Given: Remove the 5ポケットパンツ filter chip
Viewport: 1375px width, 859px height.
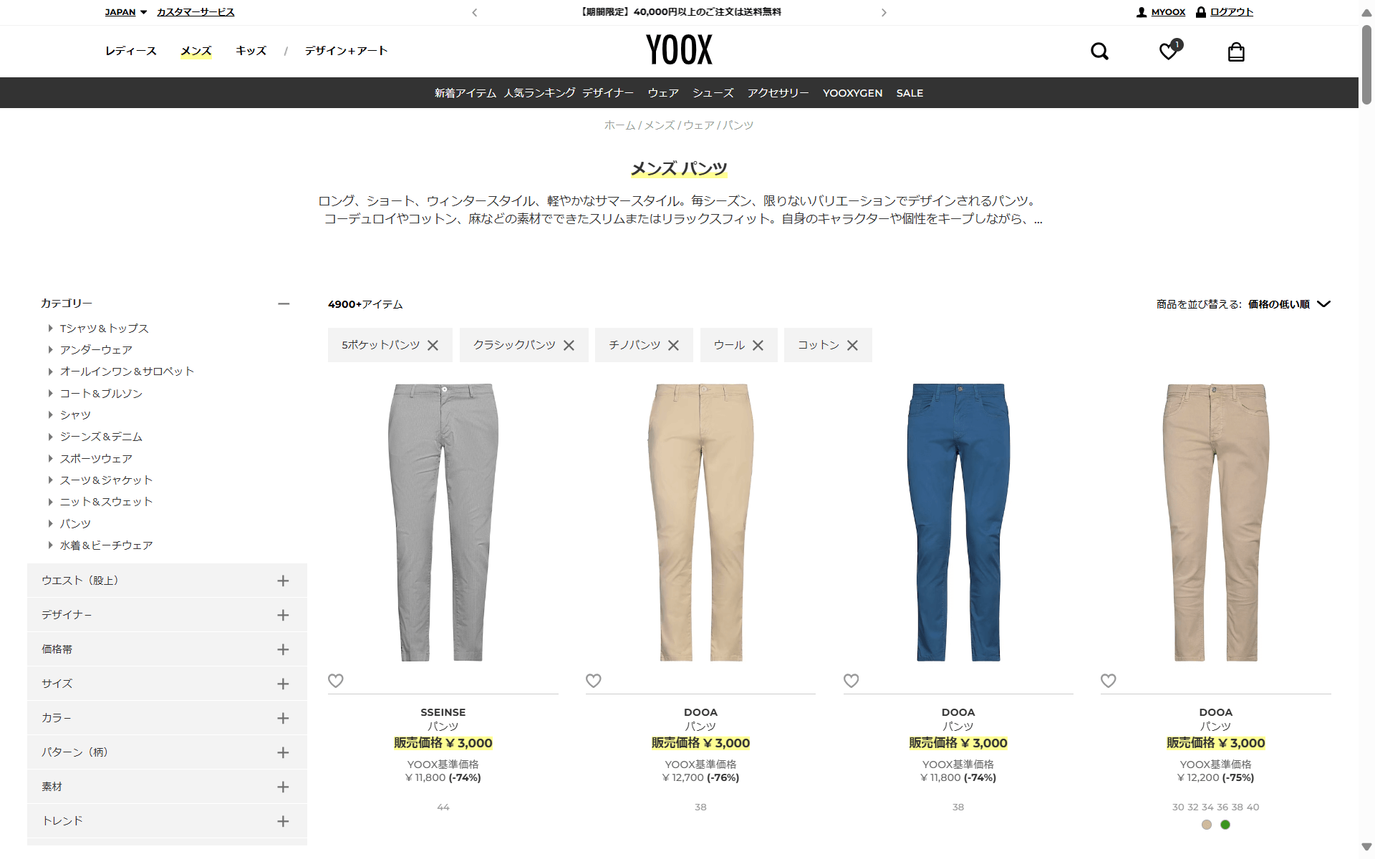Looking at the screenshot, I should (433, 345).
